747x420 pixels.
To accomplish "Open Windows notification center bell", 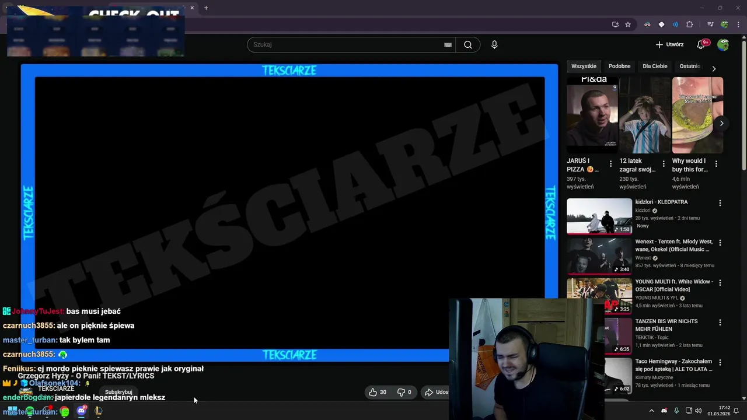I will click(736, 411).
